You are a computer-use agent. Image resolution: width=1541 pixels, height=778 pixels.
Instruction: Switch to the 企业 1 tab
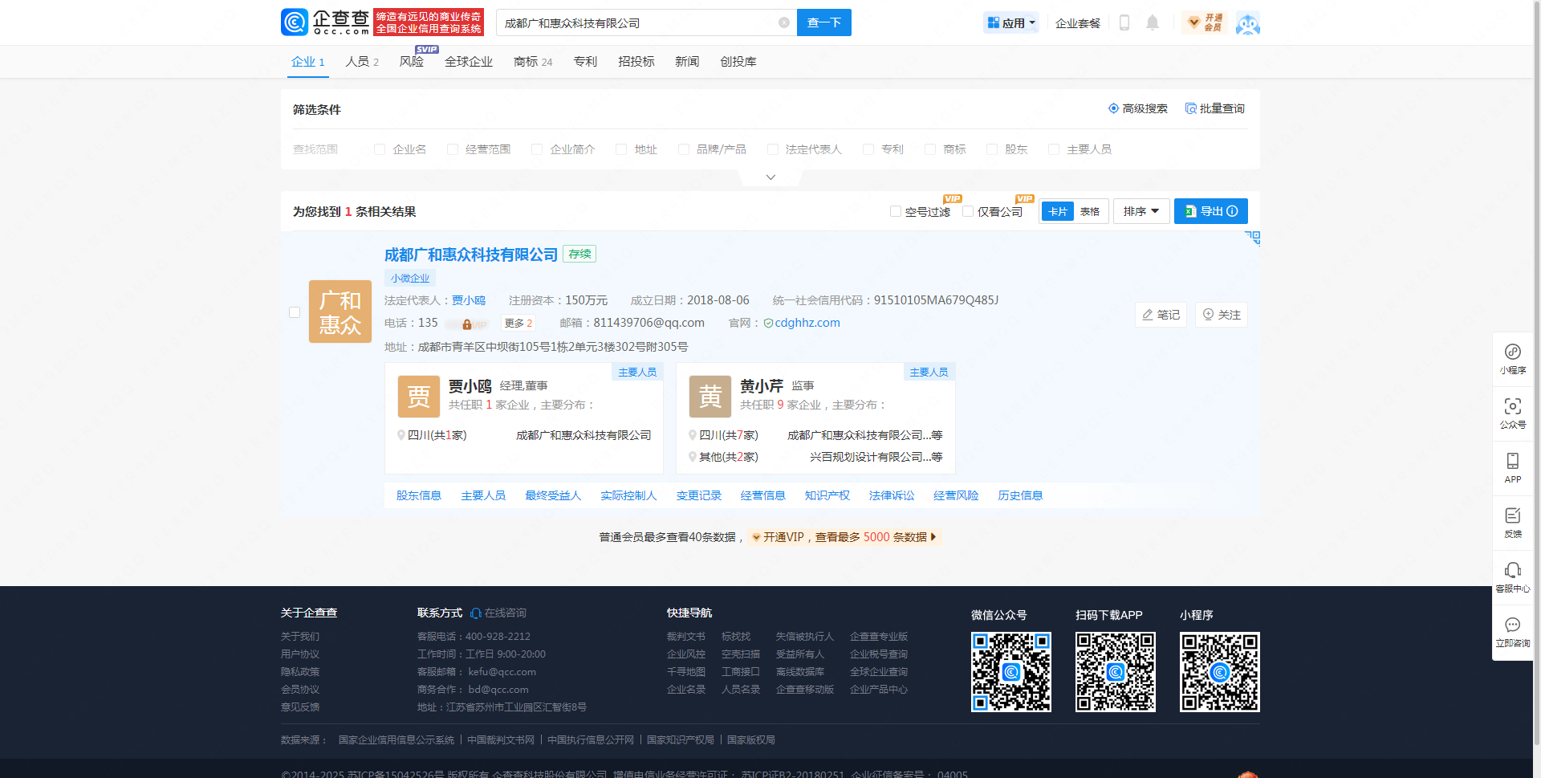click(308, 62)
